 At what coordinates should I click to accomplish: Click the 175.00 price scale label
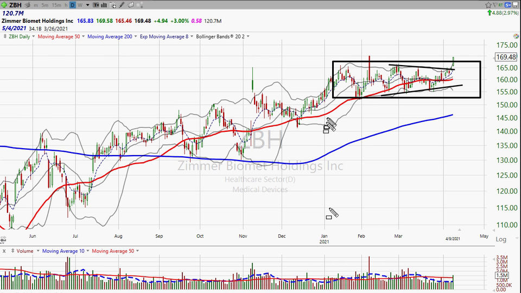(x=507, y=45)
